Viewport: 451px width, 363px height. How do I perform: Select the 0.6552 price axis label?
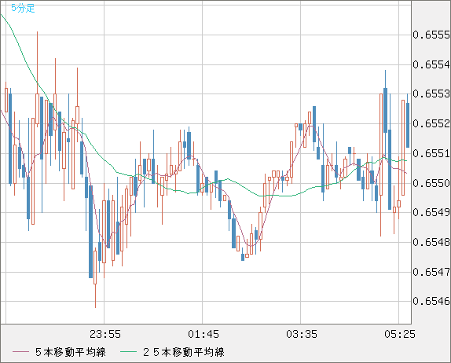tap(431, 123)
